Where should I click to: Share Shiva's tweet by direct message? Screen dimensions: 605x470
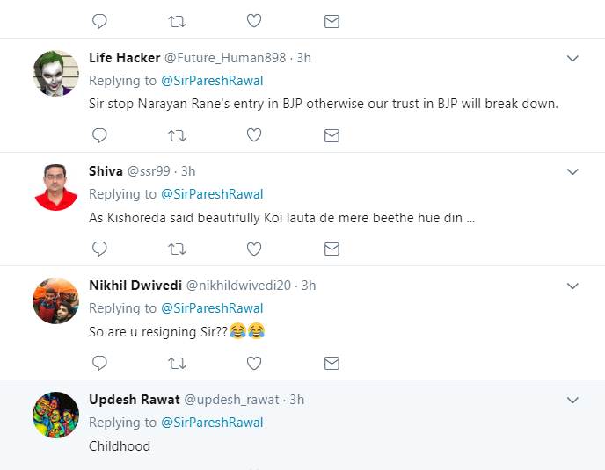(332, 249)
